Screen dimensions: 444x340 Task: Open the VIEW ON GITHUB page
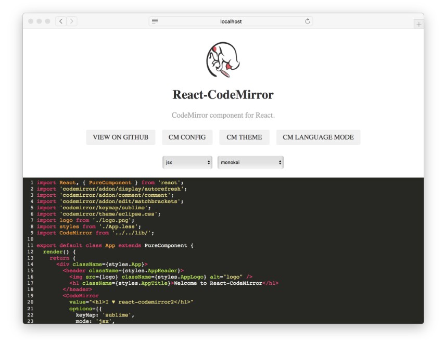[121, 137]
